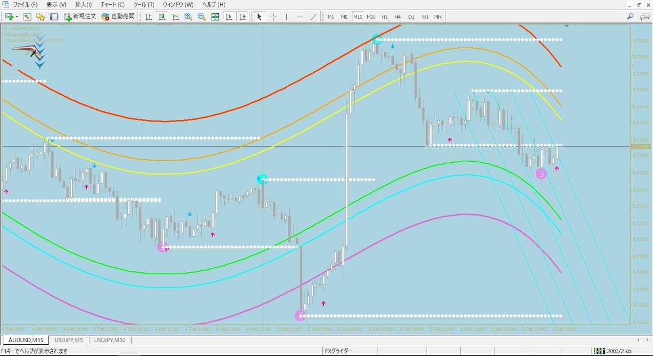Expand the new chart dropdown arrow
Image resolution: width=653 pixels, height=356 pixels.
click(x=17, y=17)
